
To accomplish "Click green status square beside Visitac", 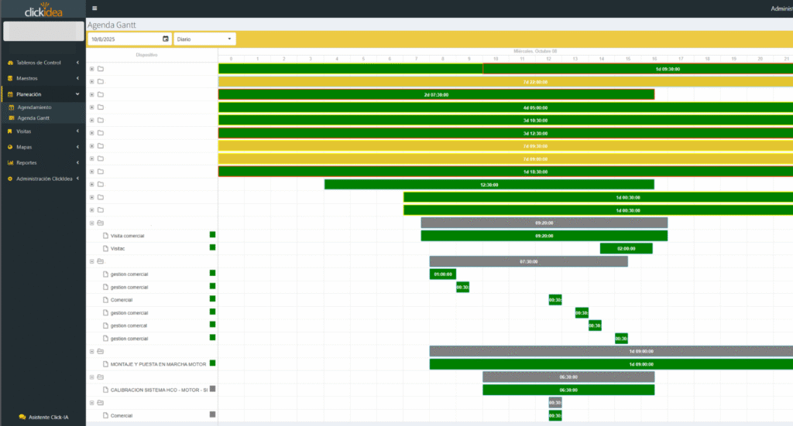I will tap(212, 247).
